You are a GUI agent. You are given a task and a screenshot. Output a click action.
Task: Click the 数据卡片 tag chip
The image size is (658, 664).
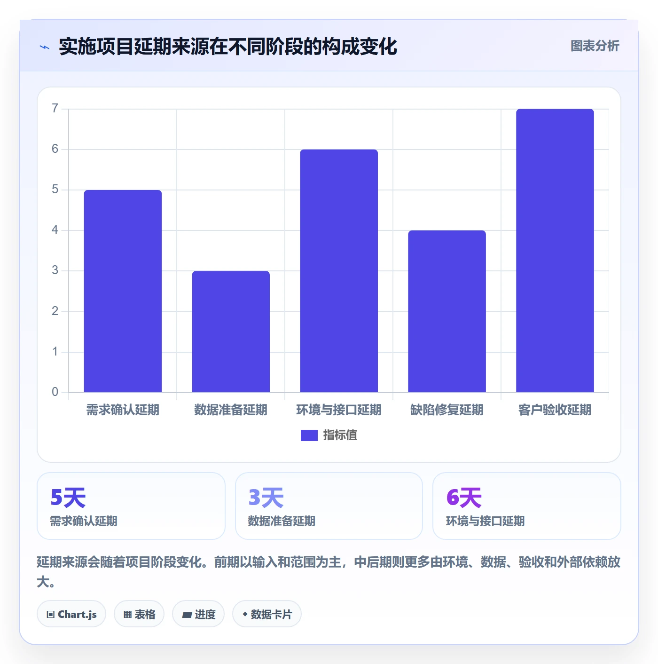click(267, 614)
